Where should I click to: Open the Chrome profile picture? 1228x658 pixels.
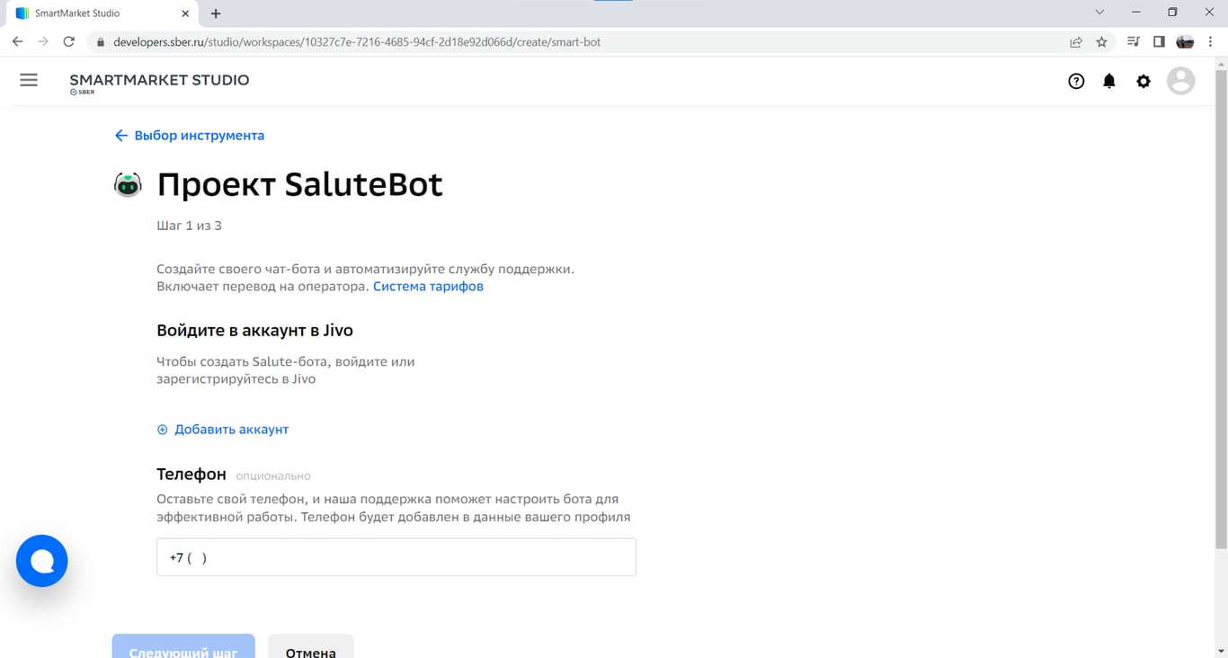(x=1185, y=41)
